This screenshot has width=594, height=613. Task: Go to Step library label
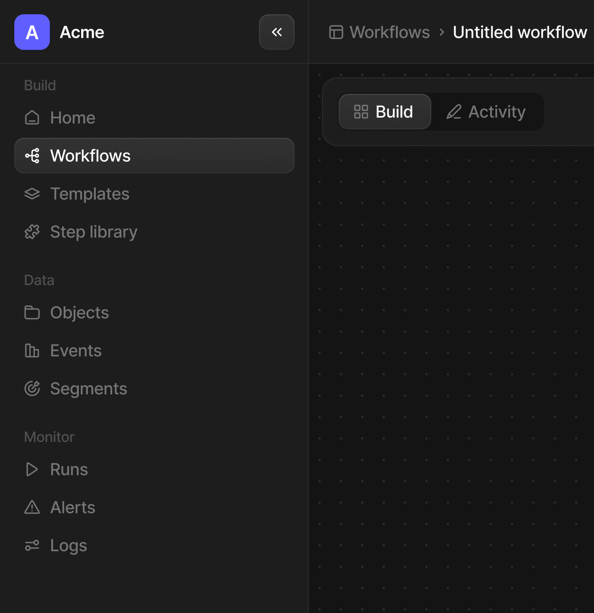coord(94,232)
